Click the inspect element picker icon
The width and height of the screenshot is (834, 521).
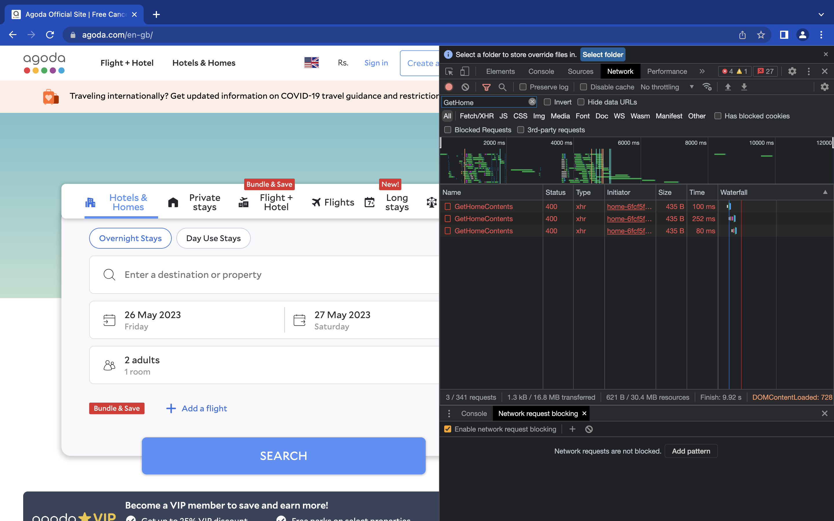pyautogui.click(x=449, y=71)
